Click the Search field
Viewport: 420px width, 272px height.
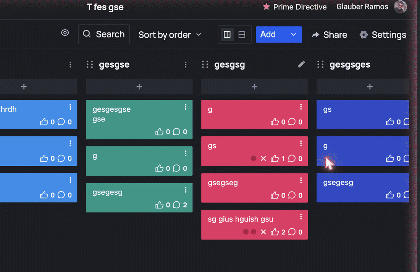point(104,34)
